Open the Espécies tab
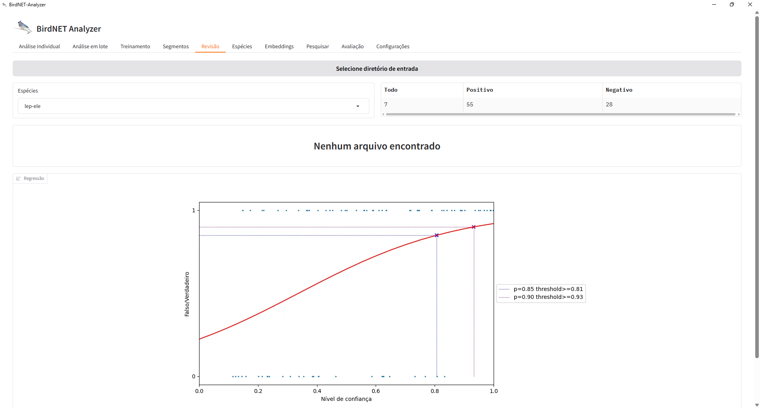The image size is (760, 408). click(242, 46)
